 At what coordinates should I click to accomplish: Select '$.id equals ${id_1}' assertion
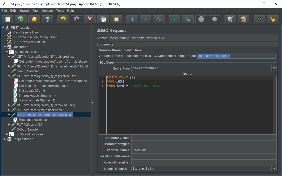tap(32, 91)
